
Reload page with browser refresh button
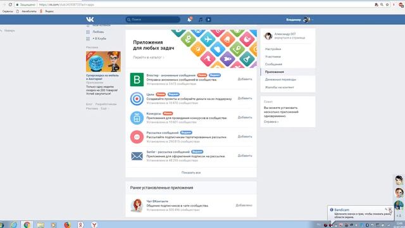click(10, 4)
